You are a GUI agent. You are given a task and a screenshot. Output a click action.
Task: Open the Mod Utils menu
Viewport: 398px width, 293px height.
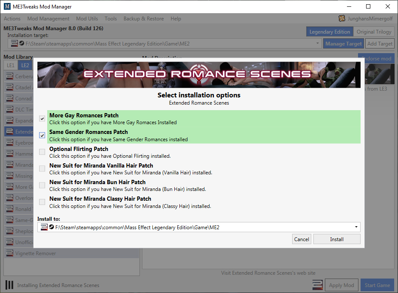click(x=87, y=19)
